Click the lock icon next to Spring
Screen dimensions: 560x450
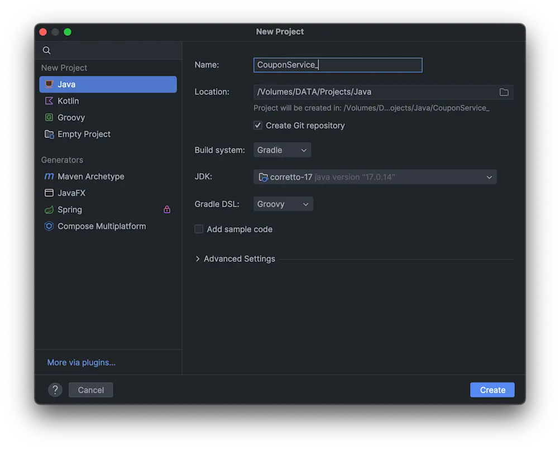click(166, 209)
